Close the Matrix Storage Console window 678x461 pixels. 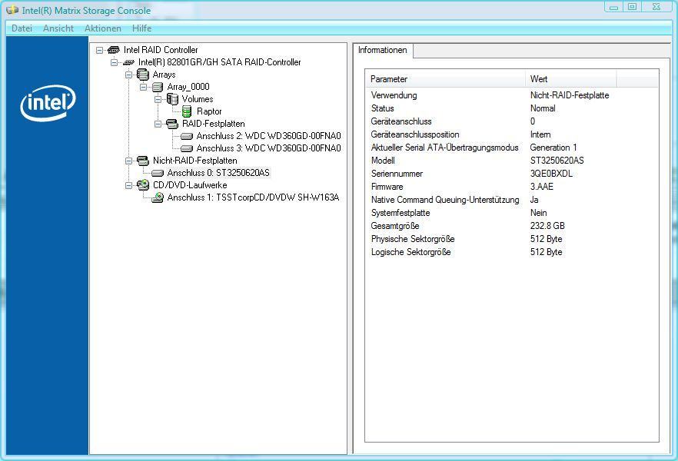tap(656, 7)
